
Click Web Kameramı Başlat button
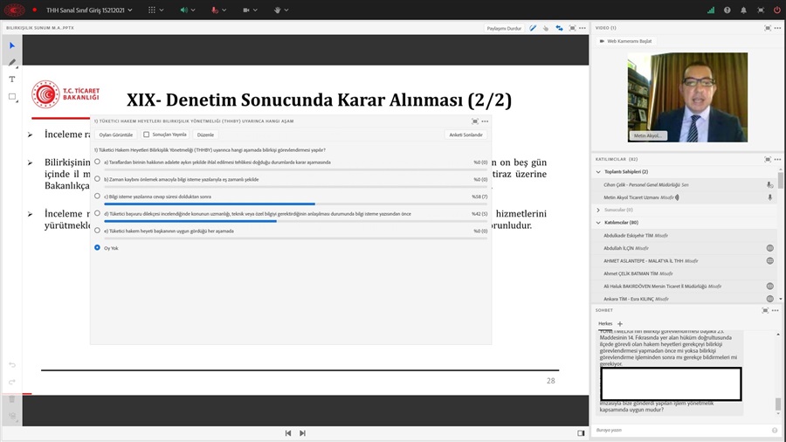coord(626,41)
